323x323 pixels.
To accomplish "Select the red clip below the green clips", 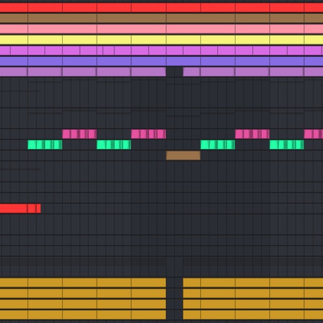I will tap(20, 208).
